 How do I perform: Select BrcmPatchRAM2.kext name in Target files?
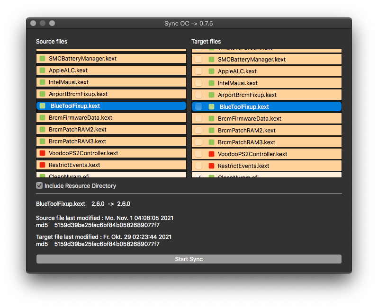point(247,130)
